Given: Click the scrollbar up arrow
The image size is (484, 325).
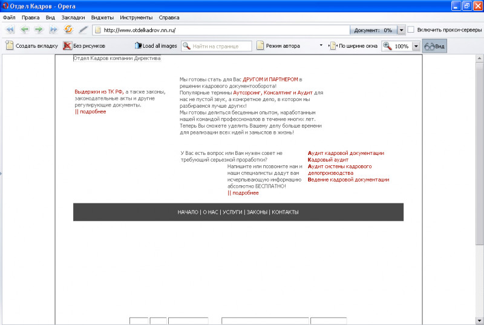Looking at the screenshot, I should (x=479, y=58).
